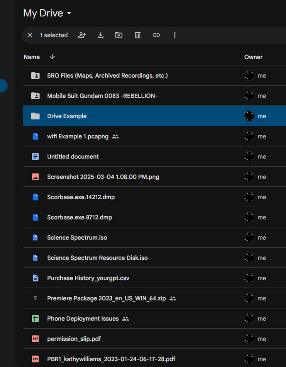The image size is (286, 367).
Task: Click the Drive Example folder icon
Action: click(x=35, y=116)
